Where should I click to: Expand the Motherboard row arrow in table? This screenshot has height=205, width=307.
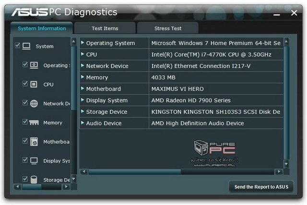point(83,88)
